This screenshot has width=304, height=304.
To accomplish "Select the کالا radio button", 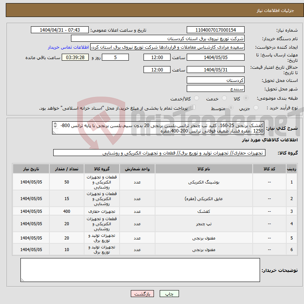I will pos(246,98).
